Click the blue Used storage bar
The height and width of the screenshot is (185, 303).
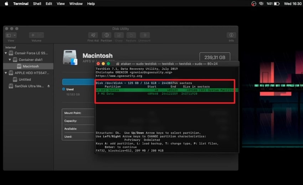[x=78, y=82]
